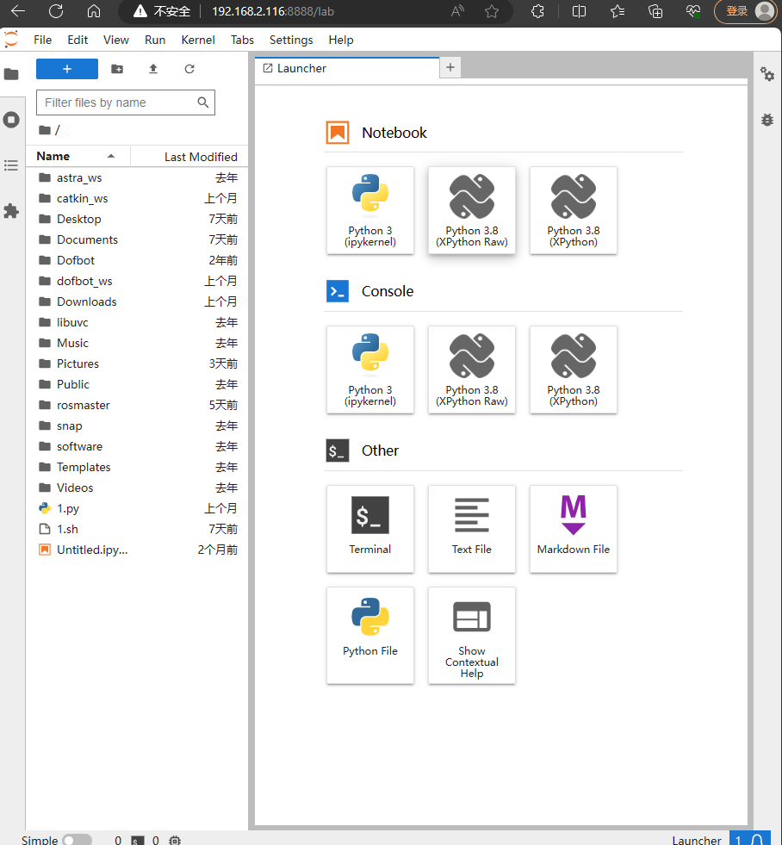The height and width of the screenshot is (845, 782).
Task: Open Property Inspector gears icon
Action: 766,74
